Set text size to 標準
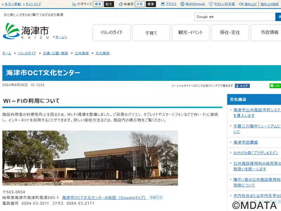281x211 pixels. [x=98, y=4]
